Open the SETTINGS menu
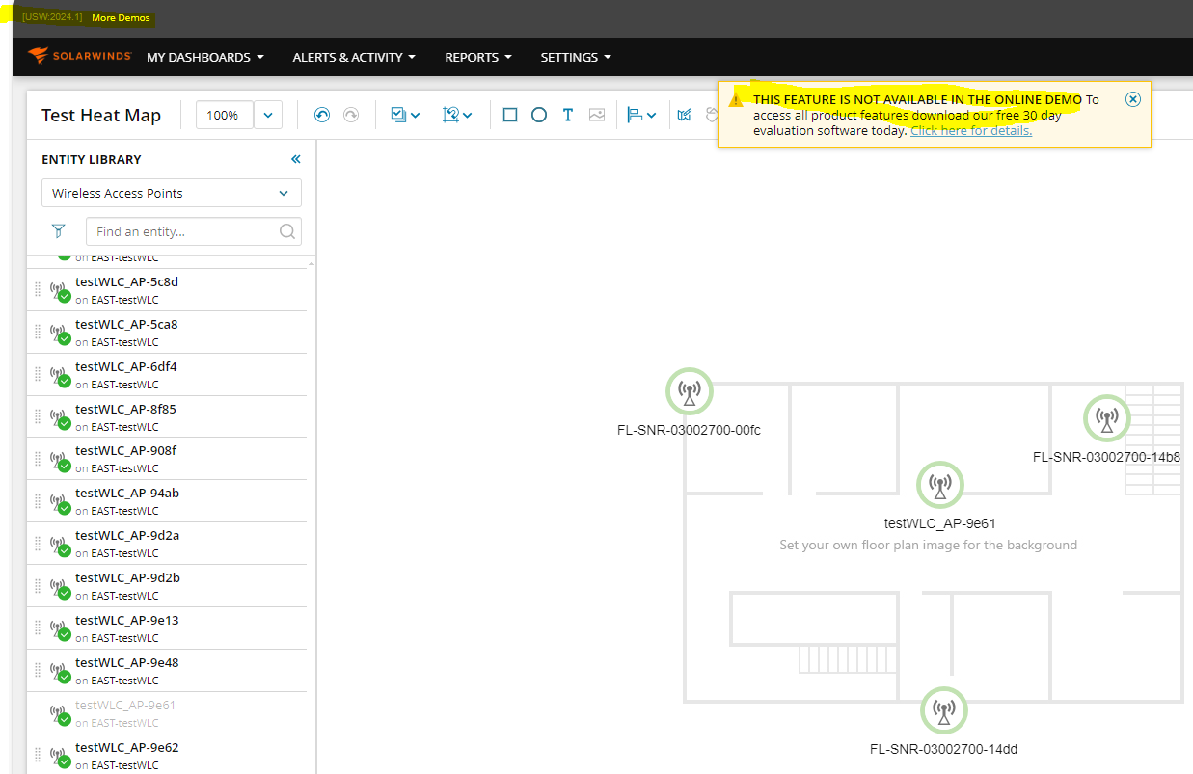The height and width of the screenshot is (774, 1193). coord(575,57)
